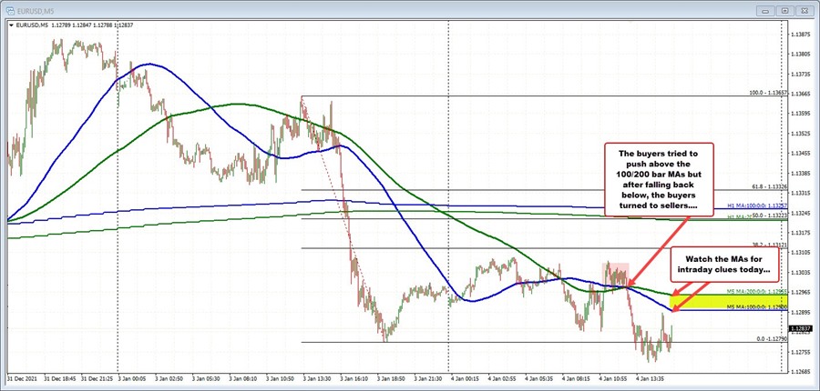This screenshot has width=820, height=391.
Task: Click the 3 Jan 16:10 time axis label
Action: 355,381
